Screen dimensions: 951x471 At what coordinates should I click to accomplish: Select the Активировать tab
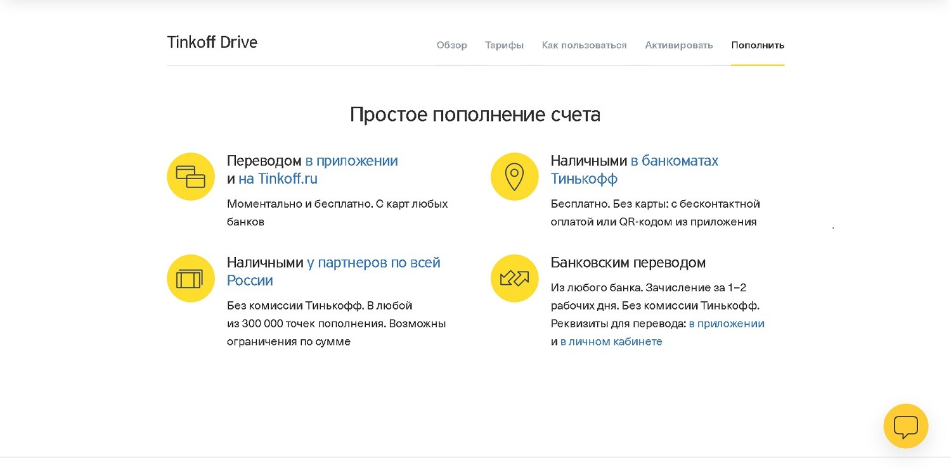[x=679, y=46]
